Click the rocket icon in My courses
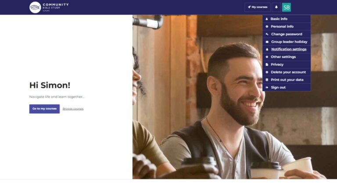Screen dimensions: 337x189 coord(249,7)
